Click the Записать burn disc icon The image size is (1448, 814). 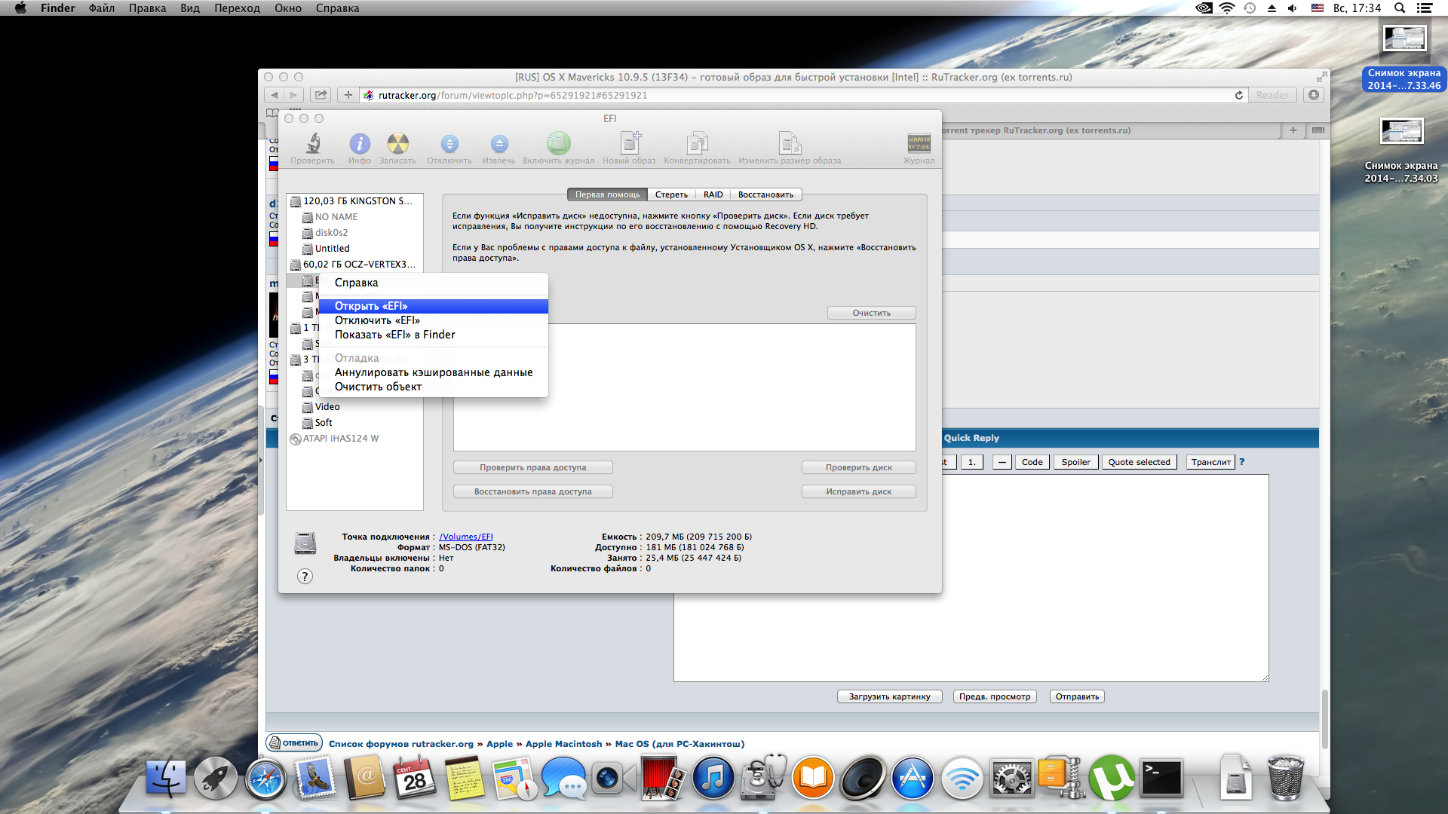click(x=397, y=143)
